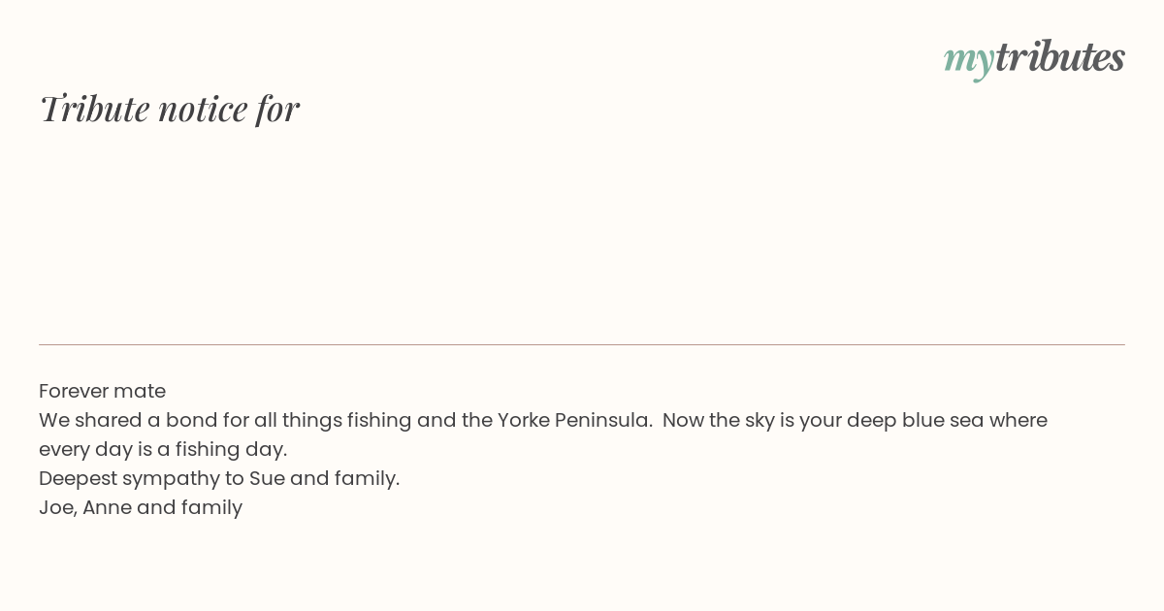Click the name "Joe" in the signature

point(57,507)
